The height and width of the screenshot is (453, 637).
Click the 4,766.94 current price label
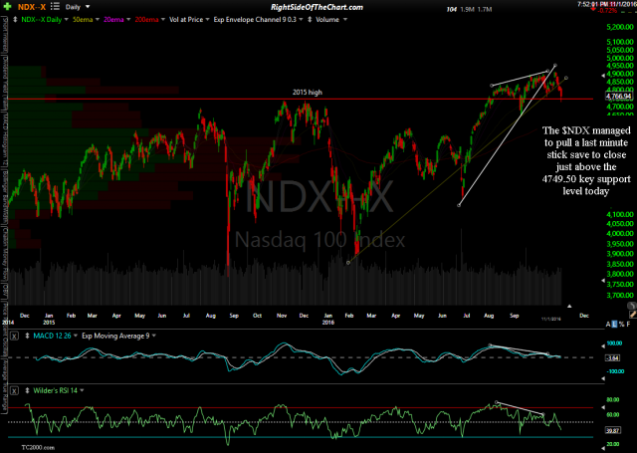click(x=619, y=97)
